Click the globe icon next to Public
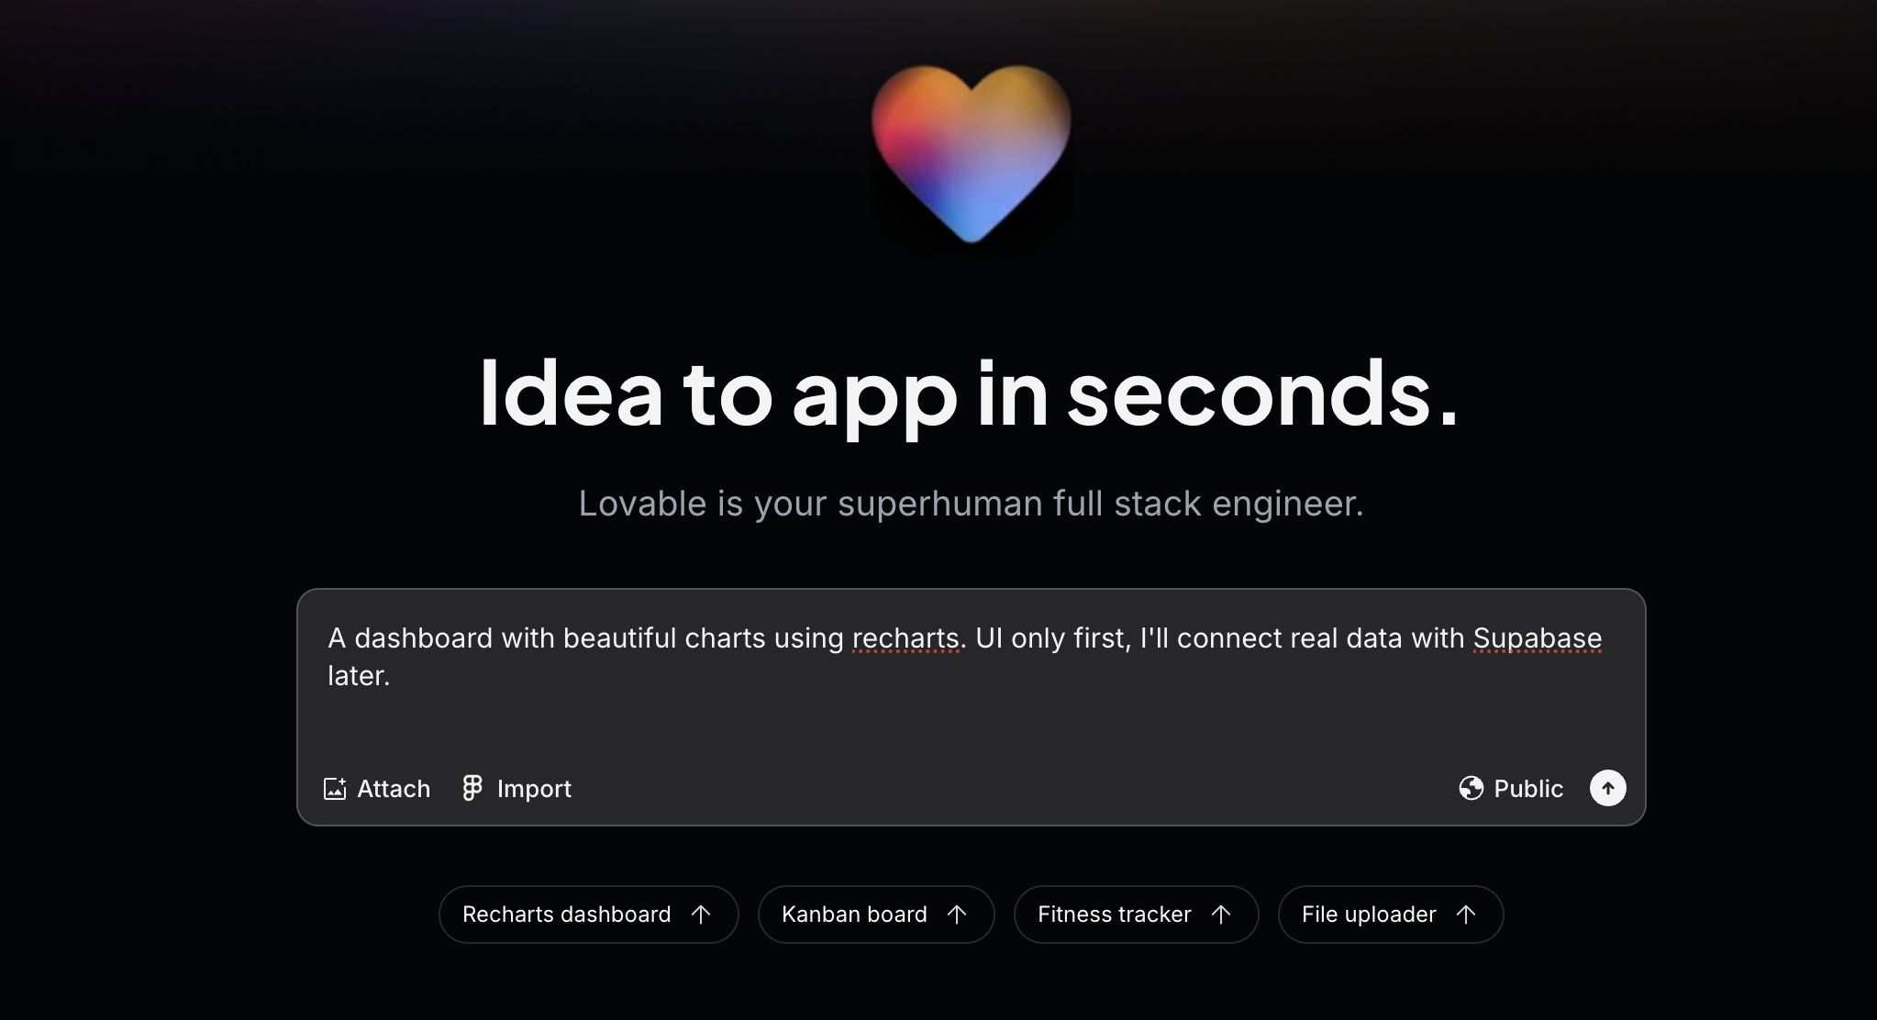 point(1472,788)
